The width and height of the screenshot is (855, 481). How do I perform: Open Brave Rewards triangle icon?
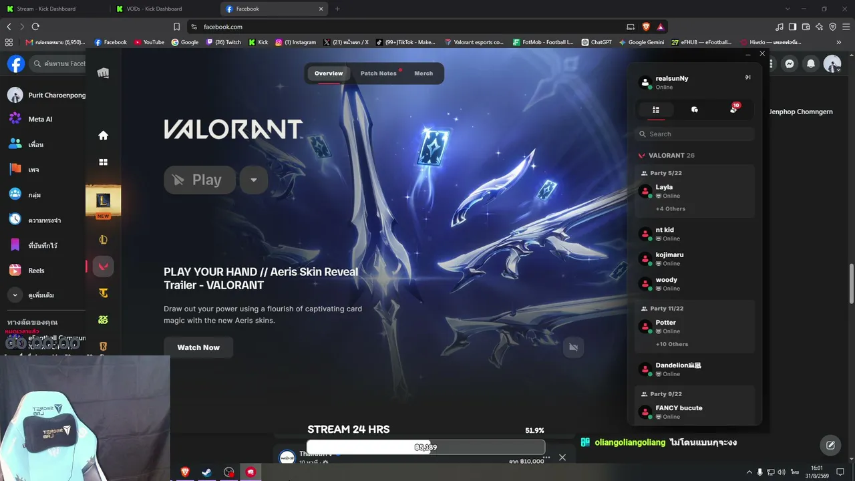point(661,27)
